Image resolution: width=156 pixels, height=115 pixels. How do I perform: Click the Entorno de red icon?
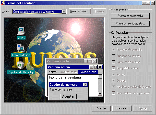(21, 48)
